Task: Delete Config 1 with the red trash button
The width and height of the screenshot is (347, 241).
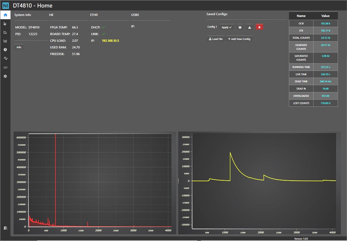Action: point(259,27)
